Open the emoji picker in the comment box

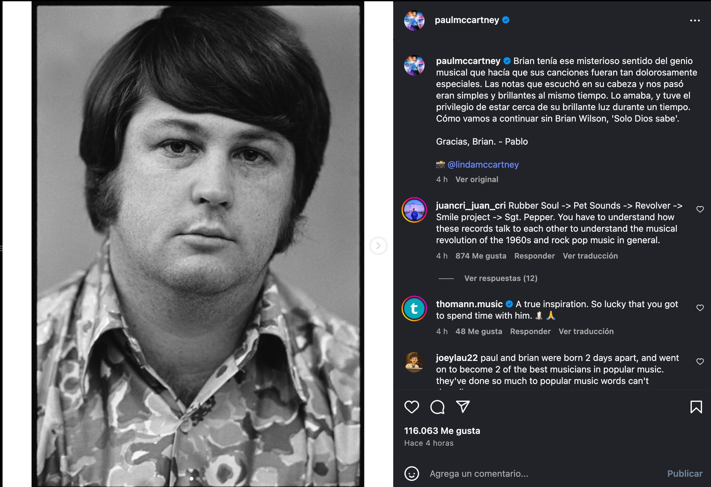coord(412,473)
